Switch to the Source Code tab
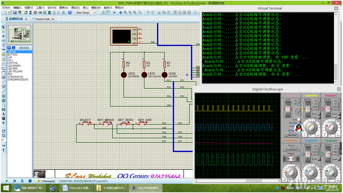Image resolution: width=343 pixels, height=193 pixels. point(43,19)
